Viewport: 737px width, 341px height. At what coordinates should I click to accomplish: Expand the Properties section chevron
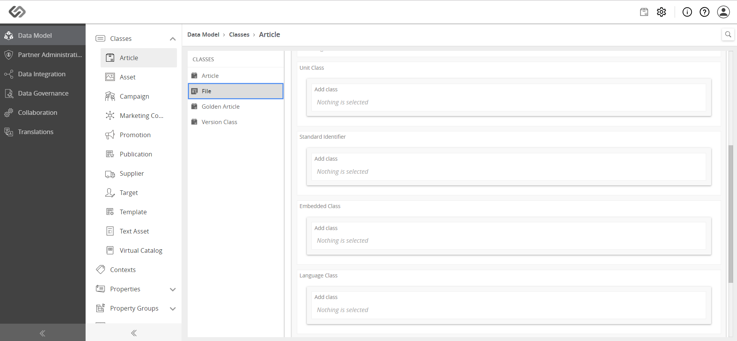click(x=173, y=289)
